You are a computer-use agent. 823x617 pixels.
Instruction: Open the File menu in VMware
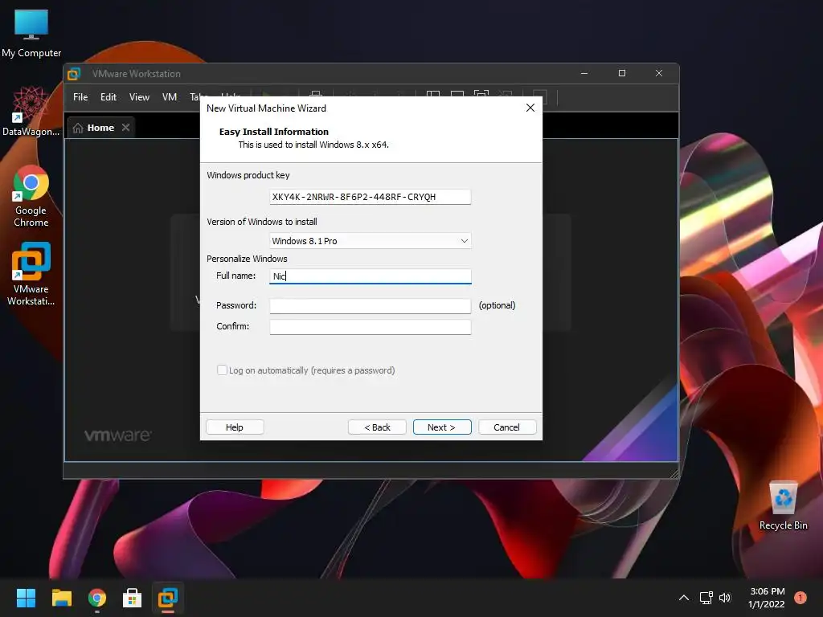(80, 97)
